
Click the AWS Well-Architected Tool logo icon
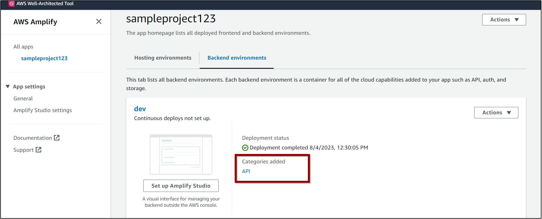pos(11,4)
